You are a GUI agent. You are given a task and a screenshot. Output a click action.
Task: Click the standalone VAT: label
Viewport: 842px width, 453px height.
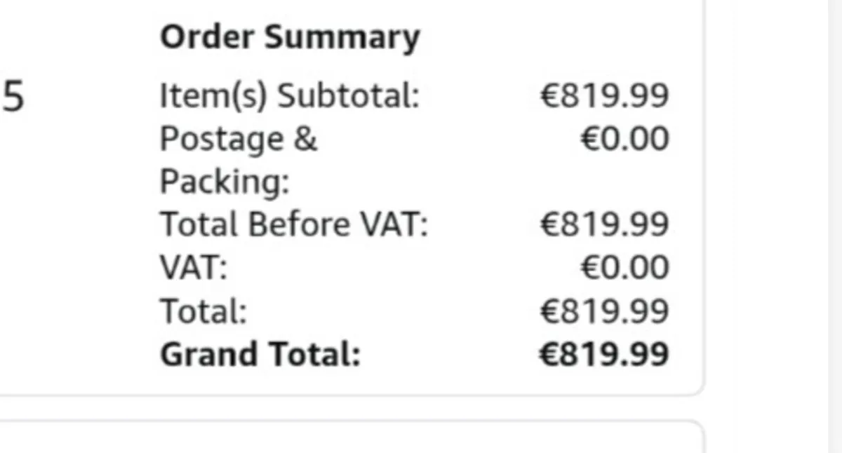coord(194,268)
